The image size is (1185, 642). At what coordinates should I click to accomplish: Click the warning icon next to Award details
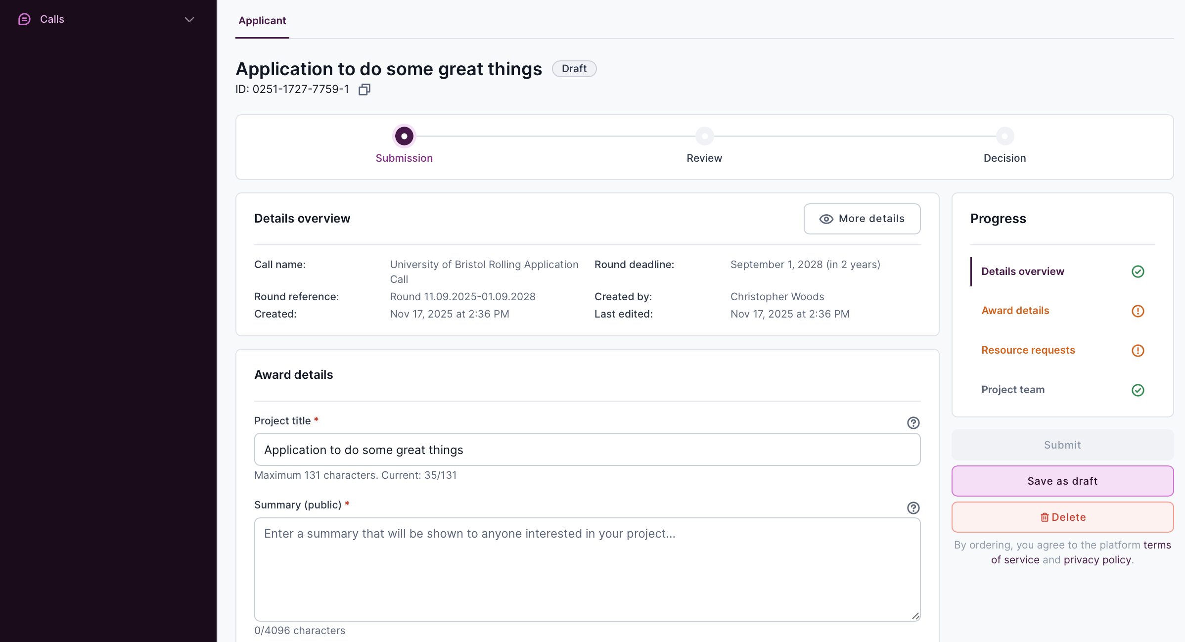(x=1138, y=311)
